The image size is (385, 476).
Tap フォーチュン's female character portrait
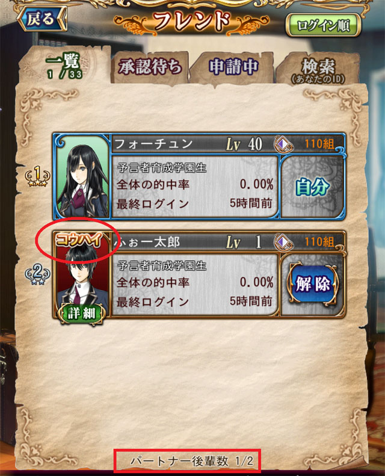(82, 177)
